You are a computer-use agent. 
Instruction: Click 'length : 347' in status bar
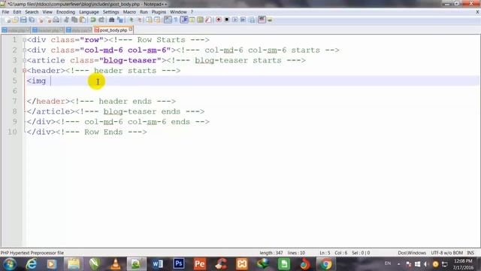(x=271, y=253)
